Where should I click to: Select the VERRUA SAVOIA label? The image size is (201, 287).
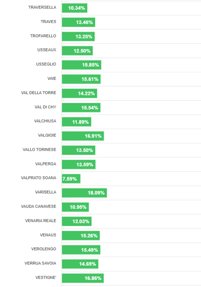point(40,263)
